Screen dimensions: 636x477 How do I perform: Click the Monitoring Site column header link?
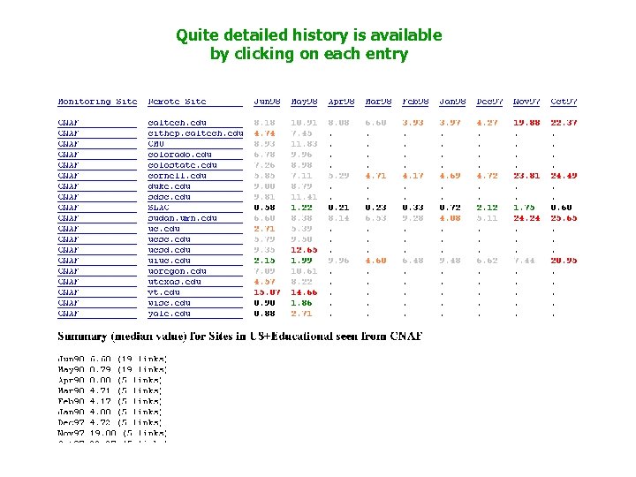[97, 102]
